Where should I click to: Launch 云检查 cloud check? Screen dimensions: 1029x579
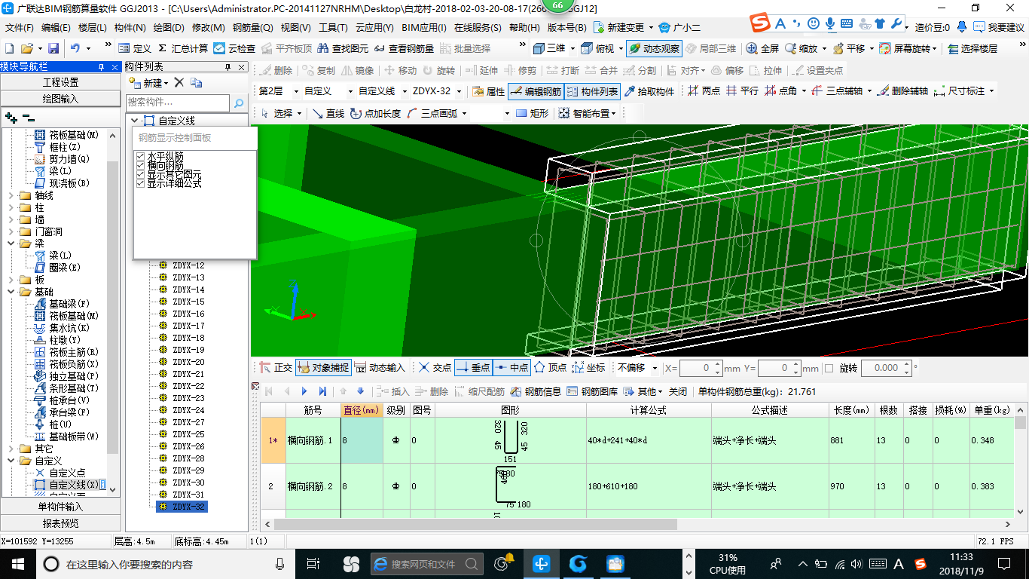coord(234,48)
